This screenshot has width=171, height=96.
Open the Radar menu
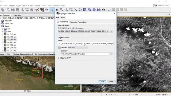click(x=44, y=6)
